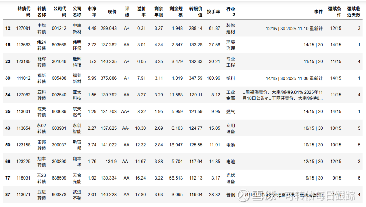366x207 pixels.
Task: Click the 剩余规模 column header
Action: point(176,12)
